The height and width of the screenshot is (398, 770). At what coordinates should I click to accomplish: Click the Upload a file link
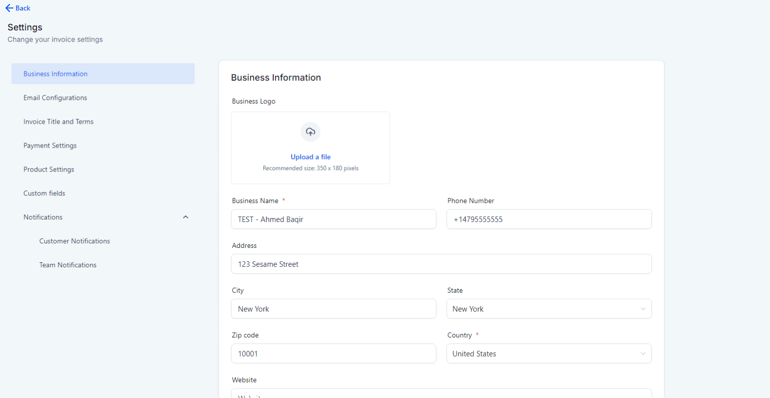tap(310, 157)
